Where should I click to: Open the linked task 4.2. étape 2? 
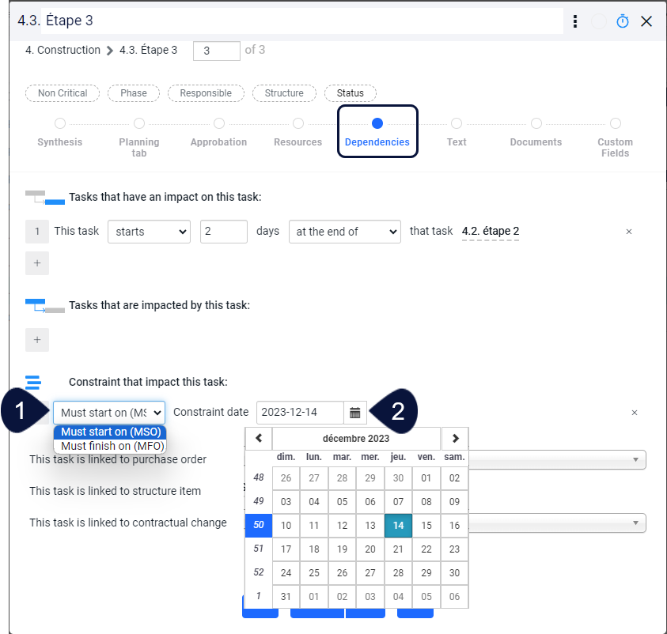pos(490,231)
